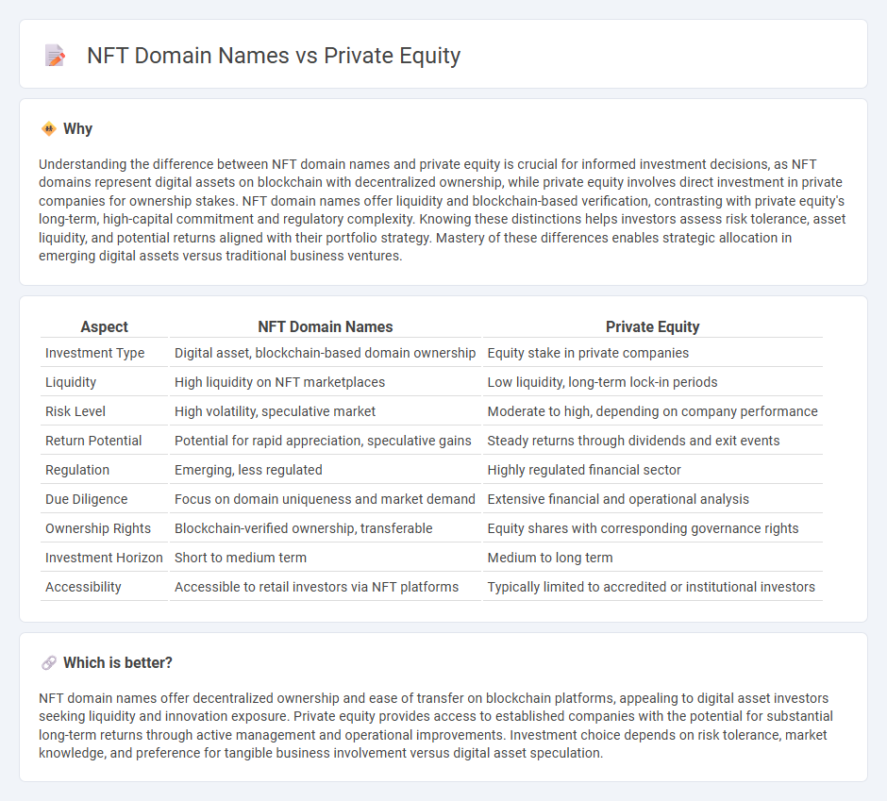Select the Return Potential row label
The height and width of the screenshot is (801, 887).
(x=93, y=441)
